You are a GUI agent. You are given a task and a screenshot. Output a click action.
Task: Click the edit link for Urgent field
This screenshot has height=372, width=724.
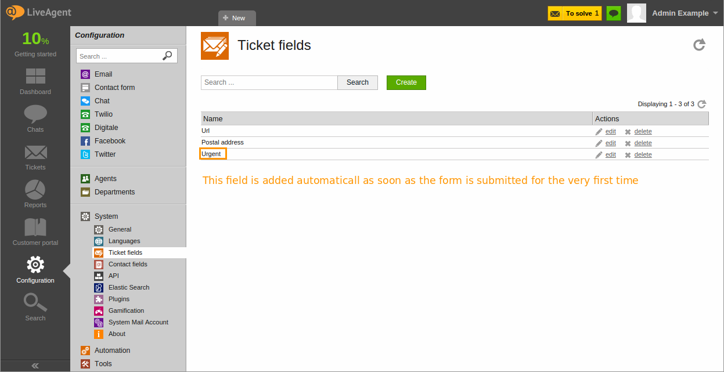[610, 155]
